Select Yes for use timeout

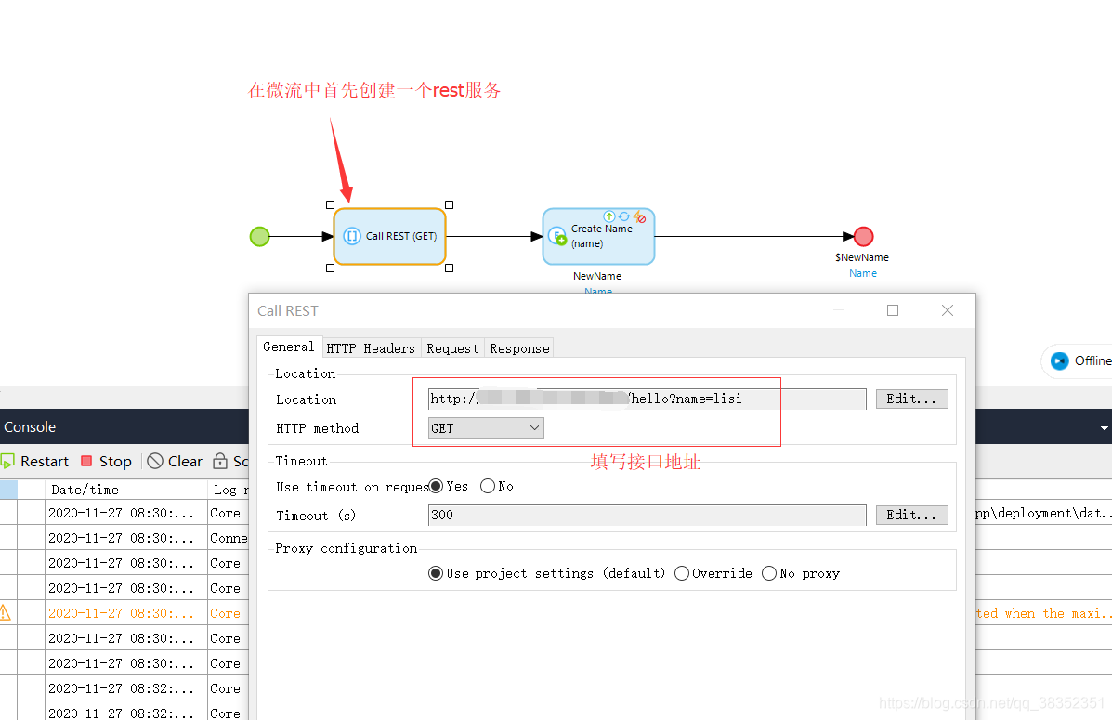(436, 486)
